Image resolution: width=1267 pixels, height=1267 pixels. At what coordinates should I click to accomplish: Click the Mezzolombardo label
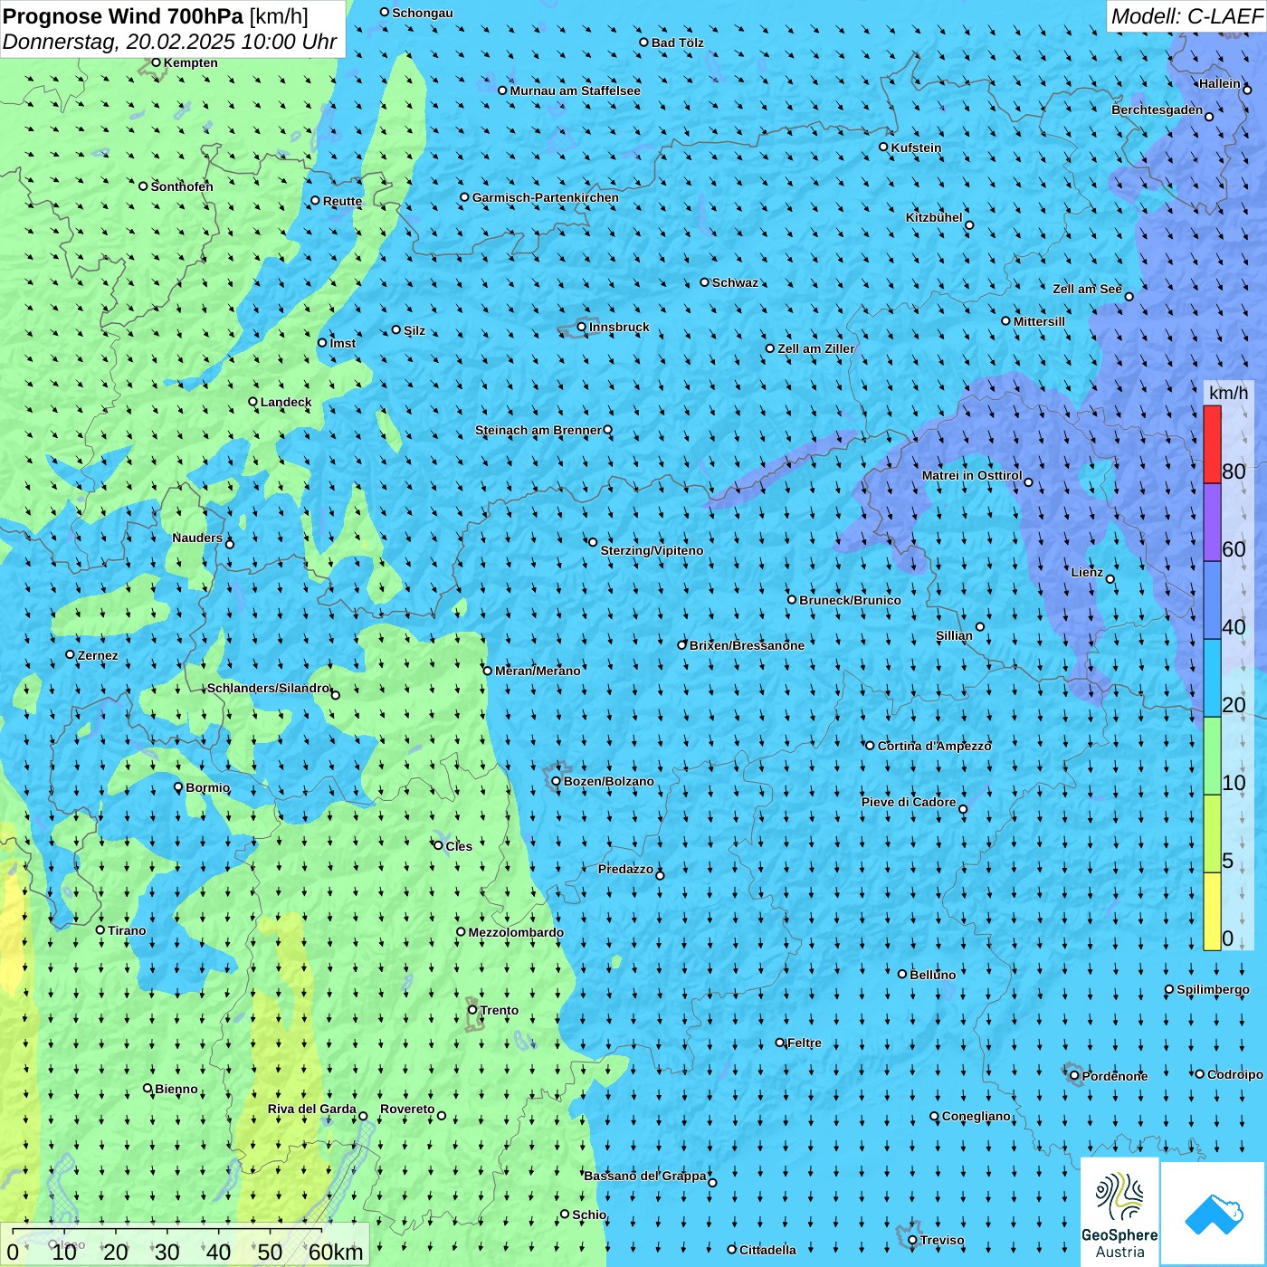tap(516, 932)
